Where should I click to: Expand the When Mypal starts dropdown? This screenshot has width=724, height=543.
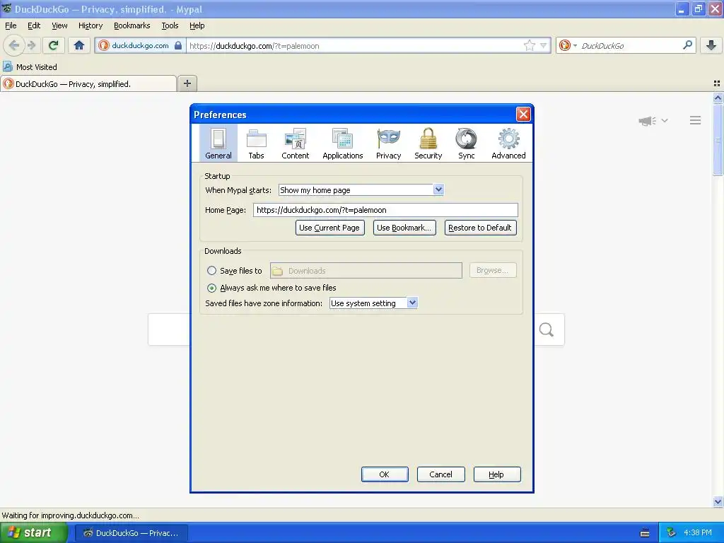coord(438,189)
